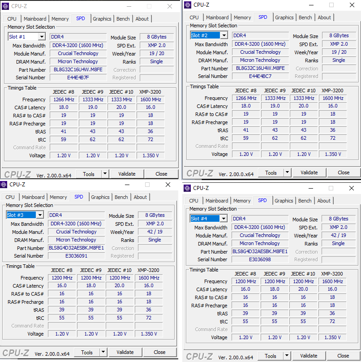The width and height of the screenshot is (361, 362).
Task: Open Memory tab in Slot #4 window
Action: click(x=242, y=201)
